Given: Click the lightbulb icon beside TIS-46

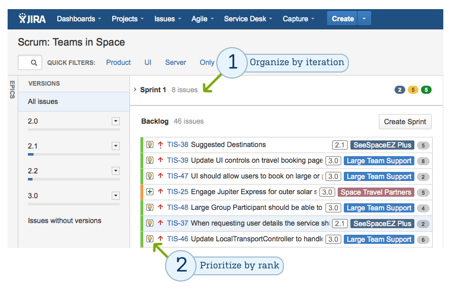Looking at the screenshot, I should [x=150, y=239].
